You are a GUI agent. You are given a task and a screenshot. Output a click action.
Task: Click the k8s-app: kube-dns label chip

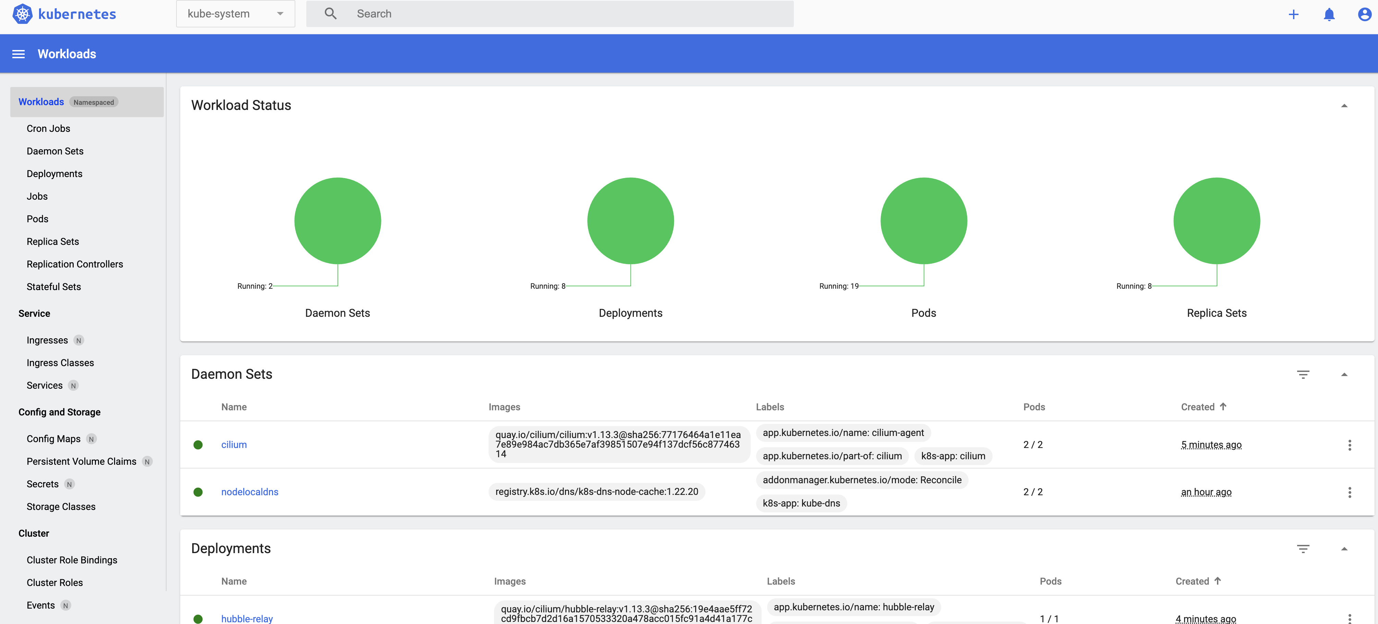coord(801,503)
